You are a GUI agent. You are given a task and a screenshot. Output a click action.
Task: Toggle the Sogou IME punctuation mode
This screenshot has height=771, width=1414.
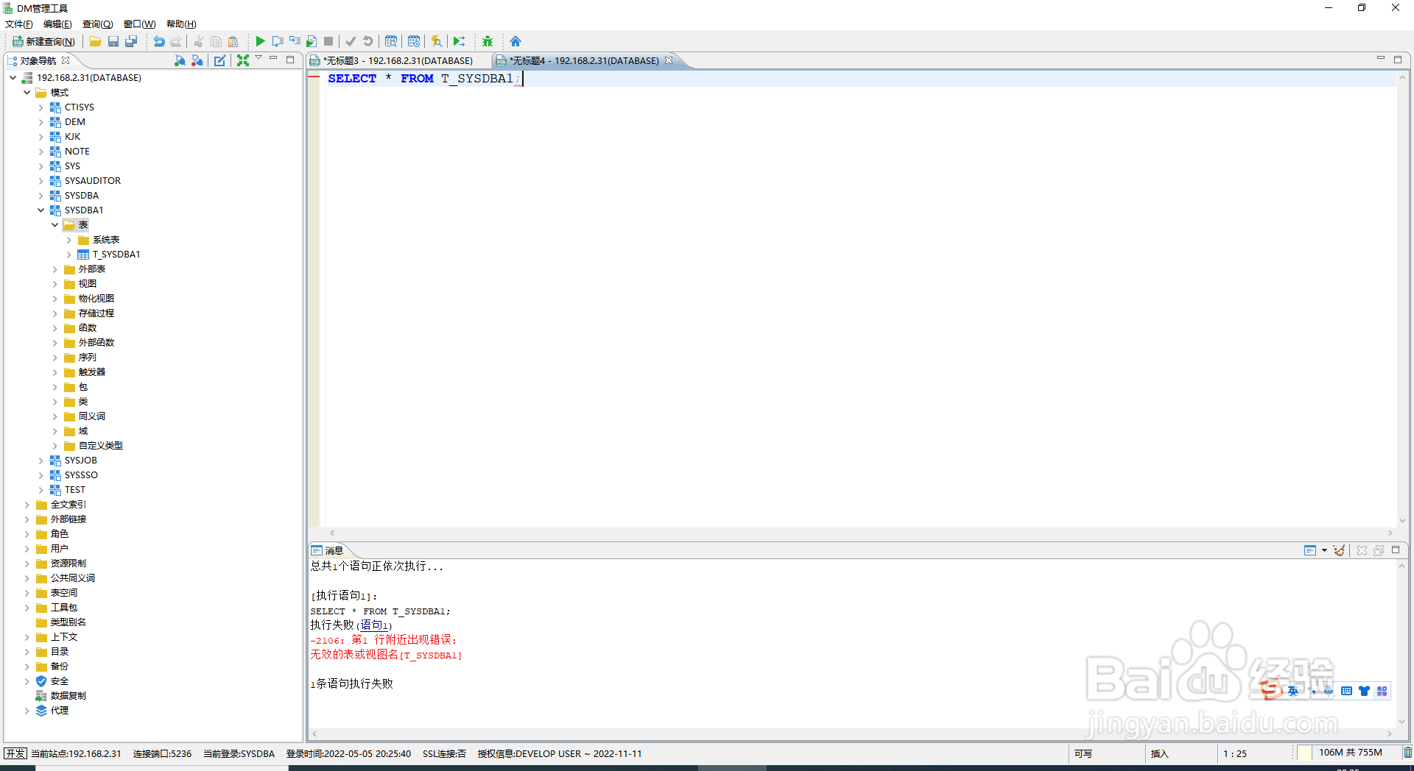[1313, 691]
